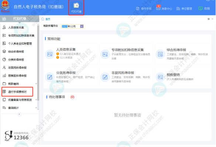Click the 非居民所得申报 card pencil icon

[x=105, y=77]
